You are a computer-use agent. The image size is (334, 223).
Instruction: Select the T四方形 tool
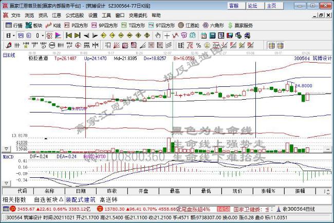[133, 26]
